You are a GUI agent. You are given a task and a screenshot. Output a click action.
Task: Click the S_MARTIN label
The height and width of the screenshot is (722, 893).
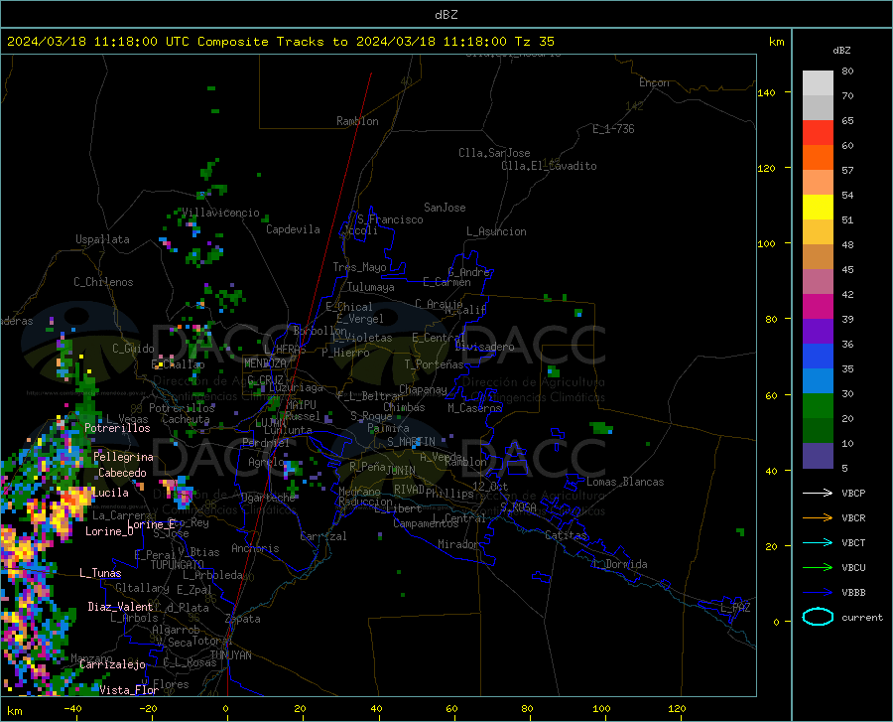(x=411, y=442)
